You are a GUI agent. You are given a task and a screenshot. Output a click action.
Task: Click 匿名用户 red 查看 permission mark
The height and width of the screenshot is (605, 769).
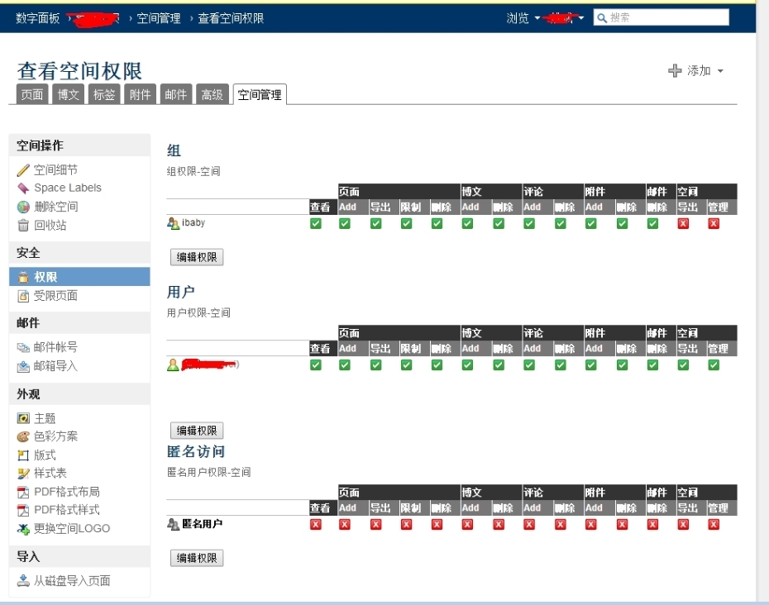(x=316, y=524)
